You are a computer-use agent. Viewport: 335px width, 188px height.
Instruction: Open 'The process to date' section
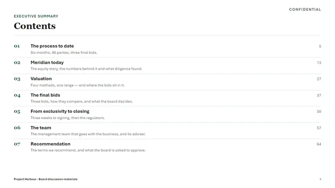coord(52,46)
